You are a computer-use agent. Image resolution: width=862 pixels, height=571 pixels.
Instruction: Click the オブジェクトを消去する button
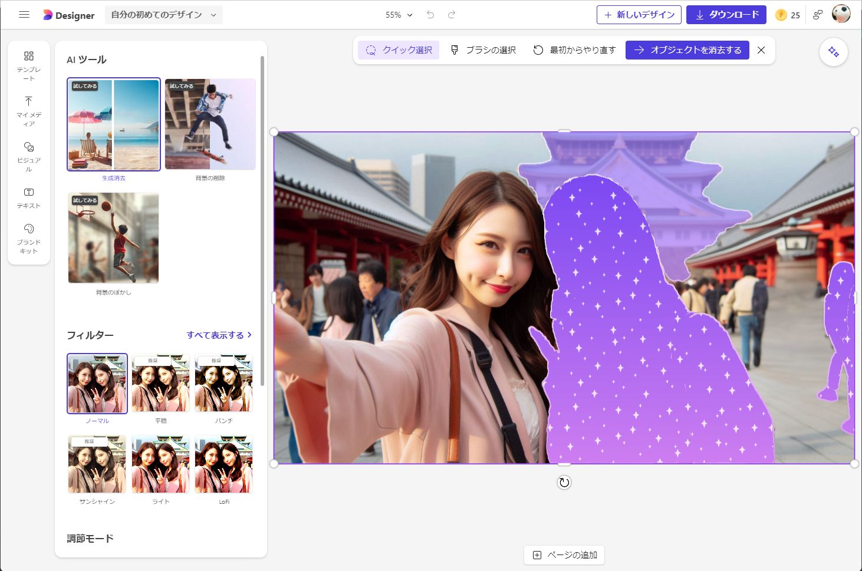click(x=687, y=50)
